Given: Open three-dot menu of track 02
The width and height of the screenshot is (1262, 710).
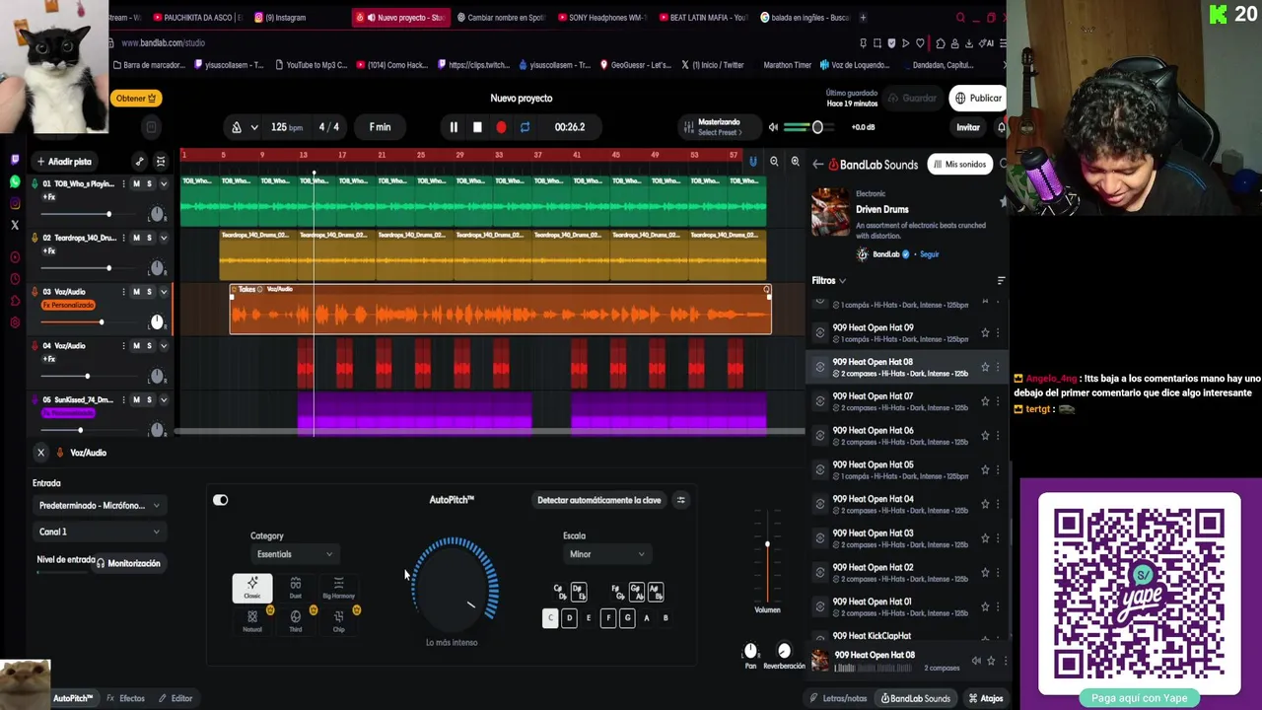Looking at the screenshot, I should (x=123, y=238).
